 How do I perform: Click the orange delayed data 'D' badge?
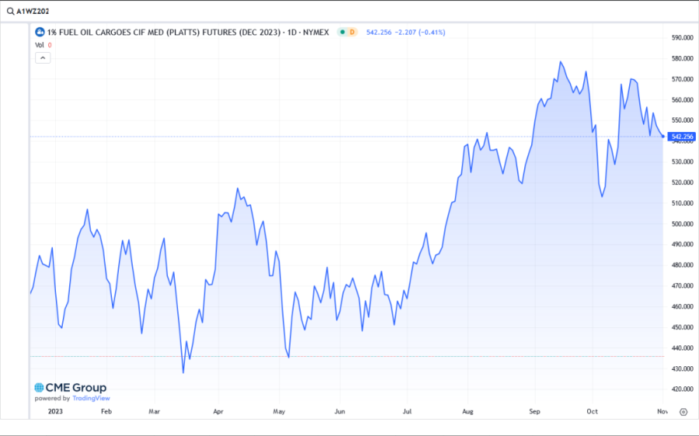[352, 32]
